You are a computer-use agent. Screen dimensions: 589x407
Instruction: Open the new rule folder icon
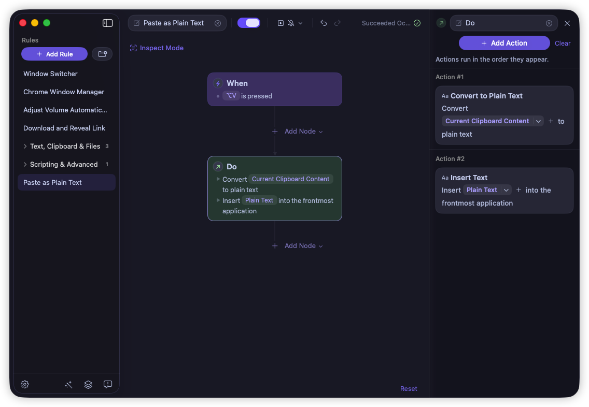tap(102, 54)
